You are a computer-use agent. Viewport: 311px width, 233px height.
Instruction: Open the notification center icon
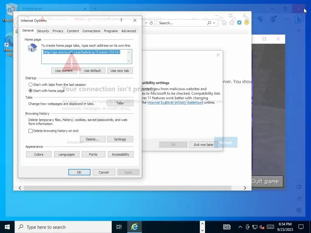tap(301, 227)
